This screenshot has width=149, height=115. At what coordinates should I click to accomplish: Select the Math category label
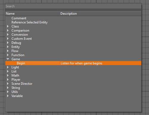click(x=15, y=75)
